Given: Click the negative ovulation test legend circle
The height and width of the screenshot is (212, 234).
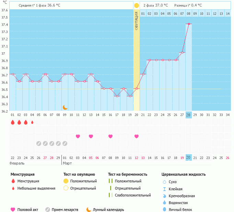Looking at the screenshot, I should pyautogui.click(x=66, y=188).
